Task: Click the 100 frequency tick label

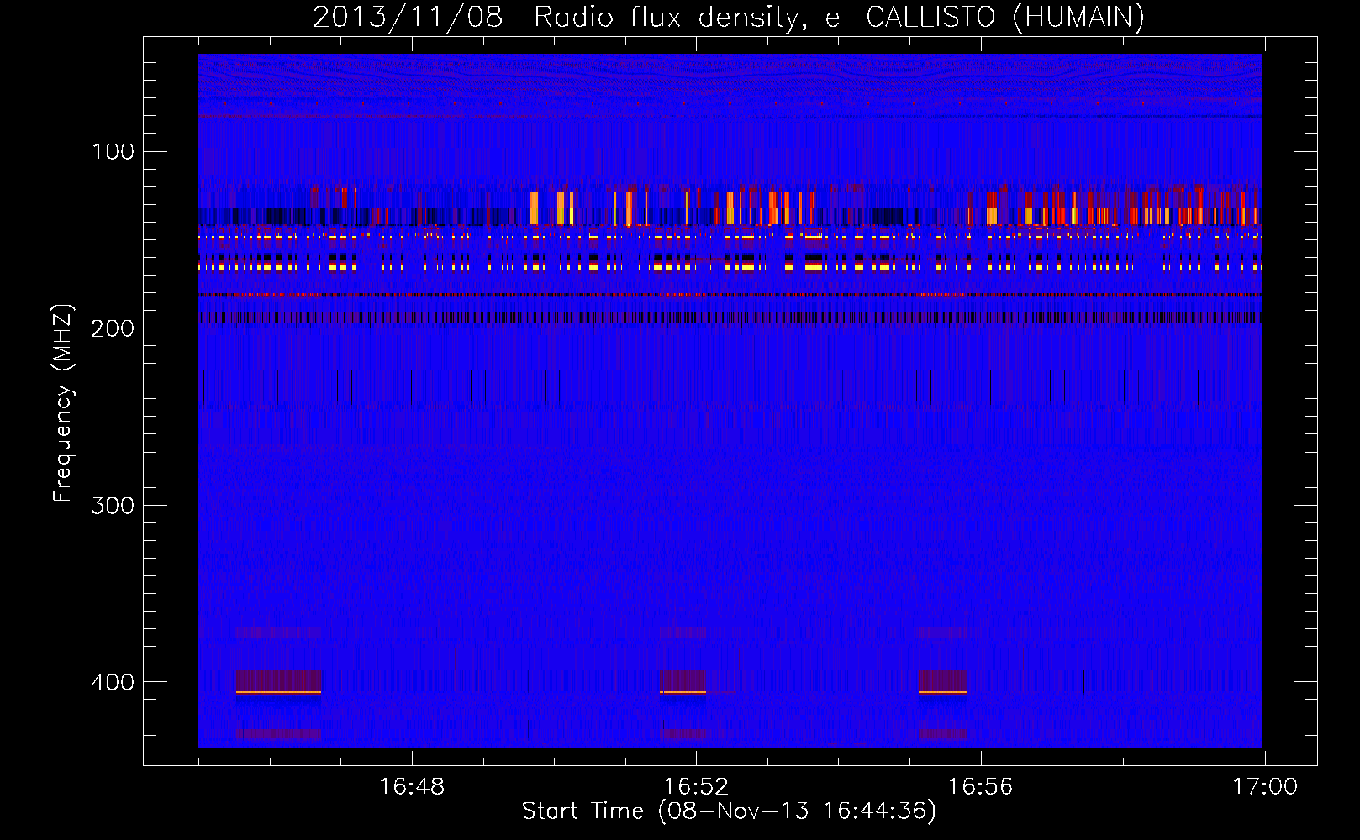Action: pos(113,152)
